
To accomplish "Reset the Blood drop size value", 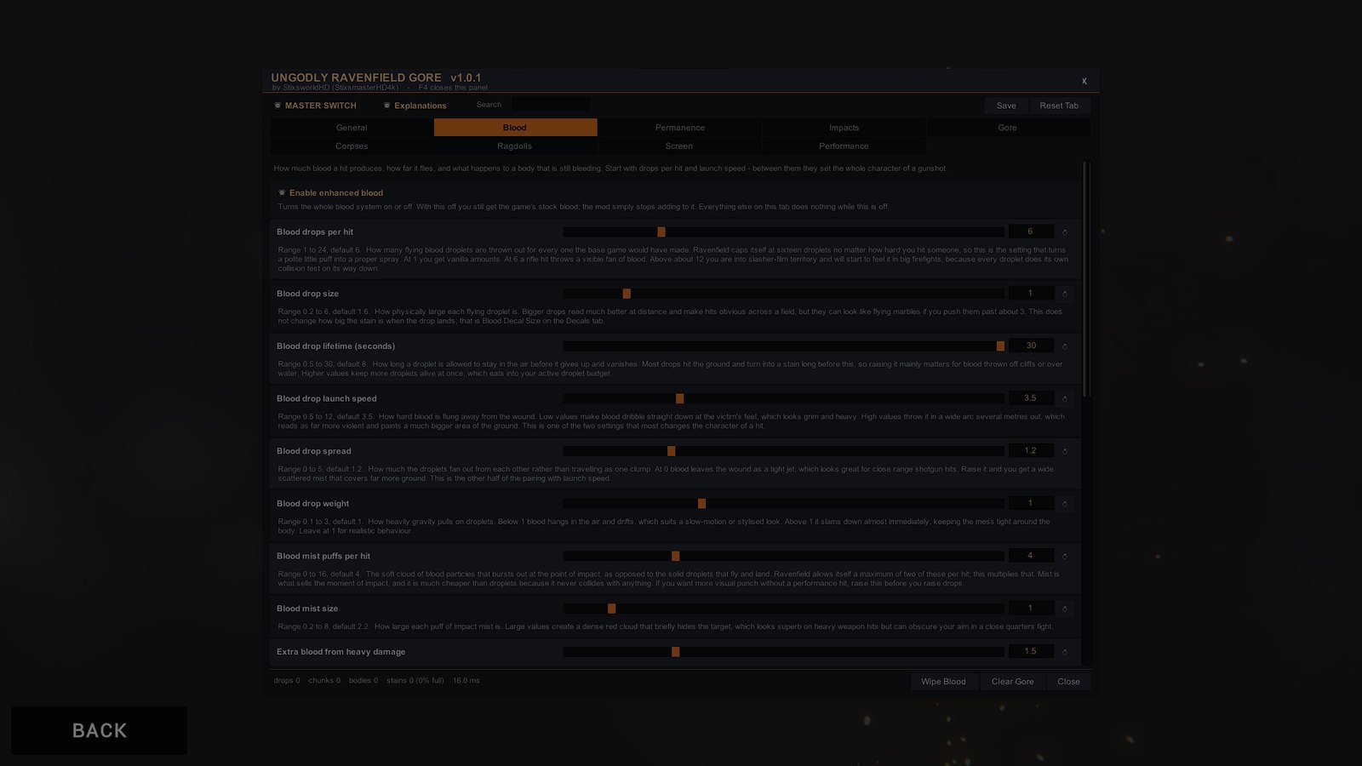I will [1064, 294].
